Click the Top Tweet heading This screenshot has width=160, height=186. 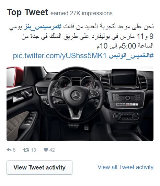pyautogui.click(x=27, y=12)
